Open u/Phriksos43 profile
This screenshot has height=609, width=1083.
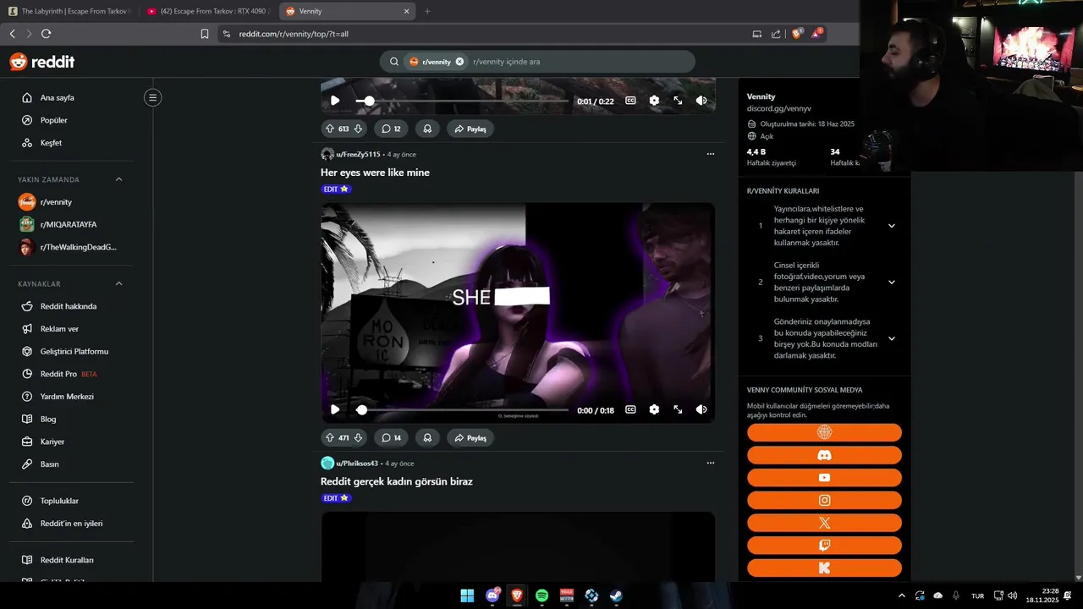click(x=357, y=464)
